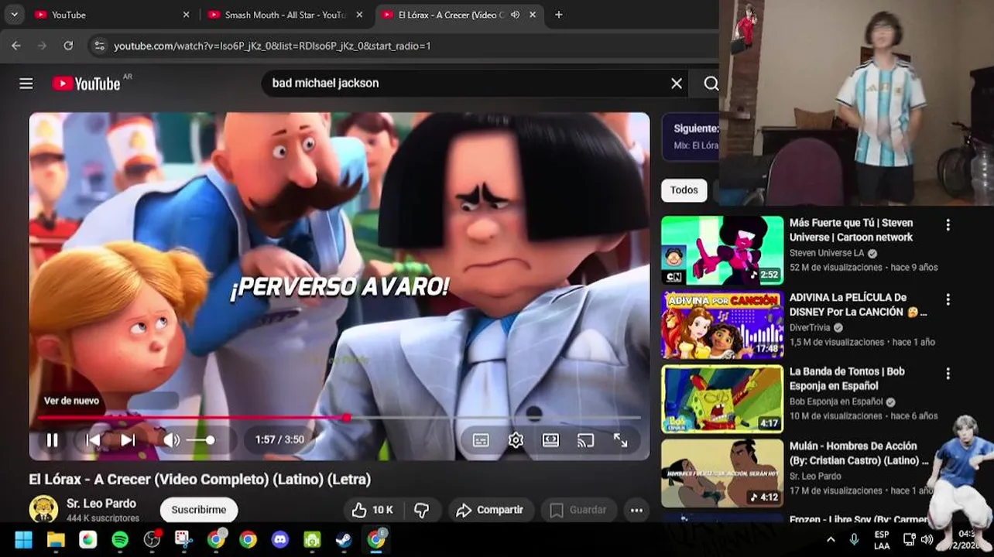This screenshot has width=994, height=557.
Task: Open the Windows Start menu
Action: [x=23, y=540]
